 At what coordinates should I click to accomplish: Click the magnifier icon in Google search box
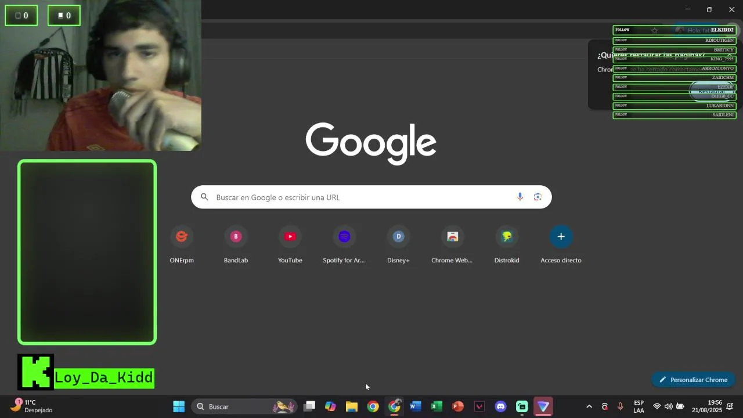click(x=204, y=197)
